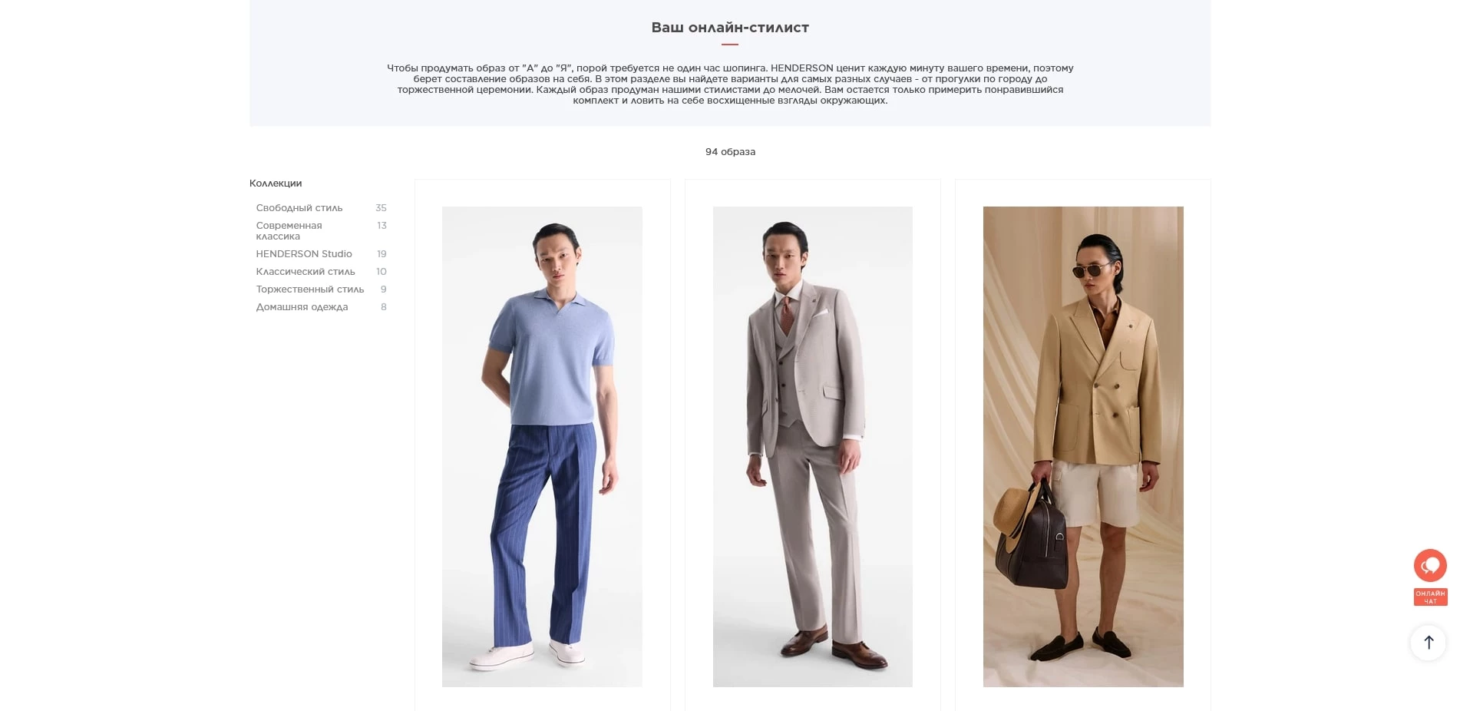Click the red ОНЛАЙН ЧАТ label

(x=1430, y=597)
